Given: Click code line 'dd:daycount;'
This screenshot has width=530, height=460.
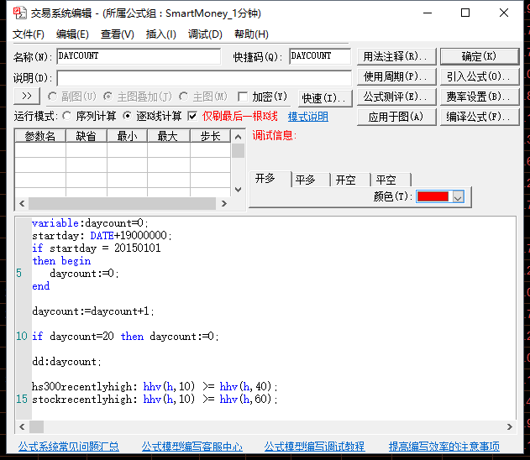Looking at the screenshot, I should [x=66, y=362].
